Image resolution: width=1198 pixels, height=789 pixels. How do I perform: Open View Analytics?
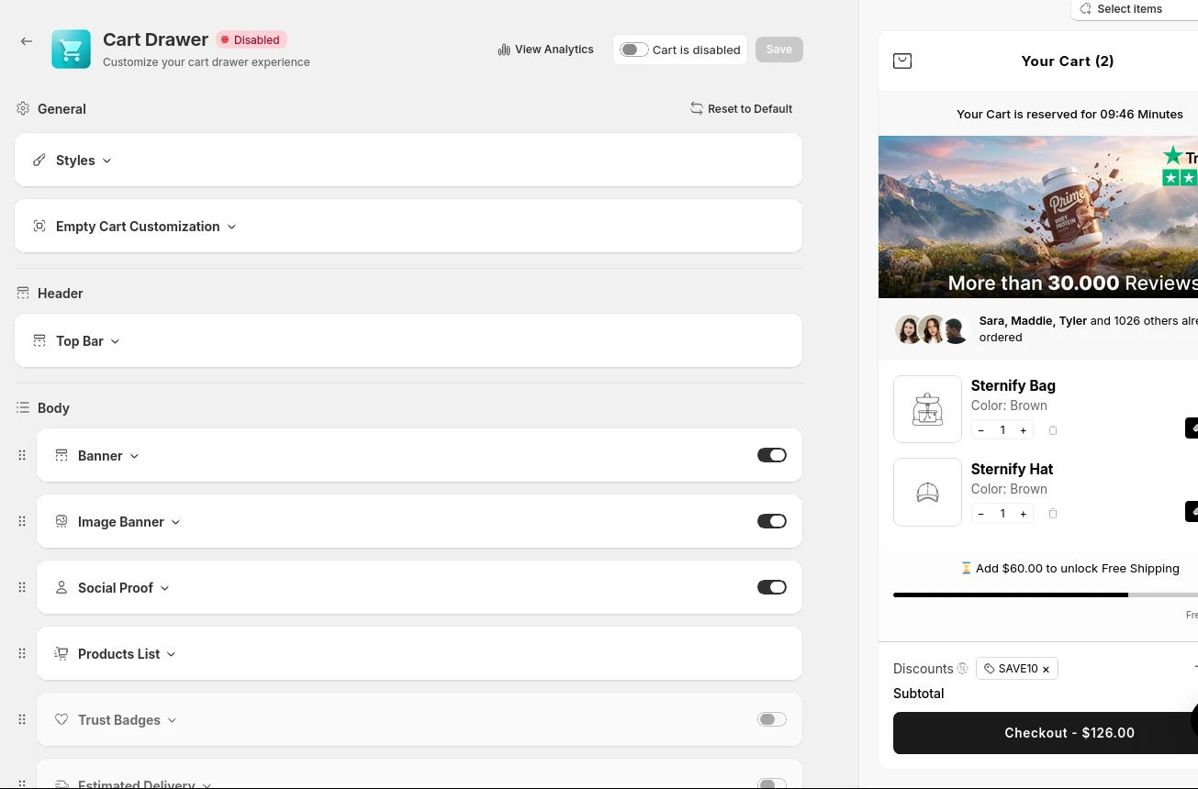click(546, 50)
